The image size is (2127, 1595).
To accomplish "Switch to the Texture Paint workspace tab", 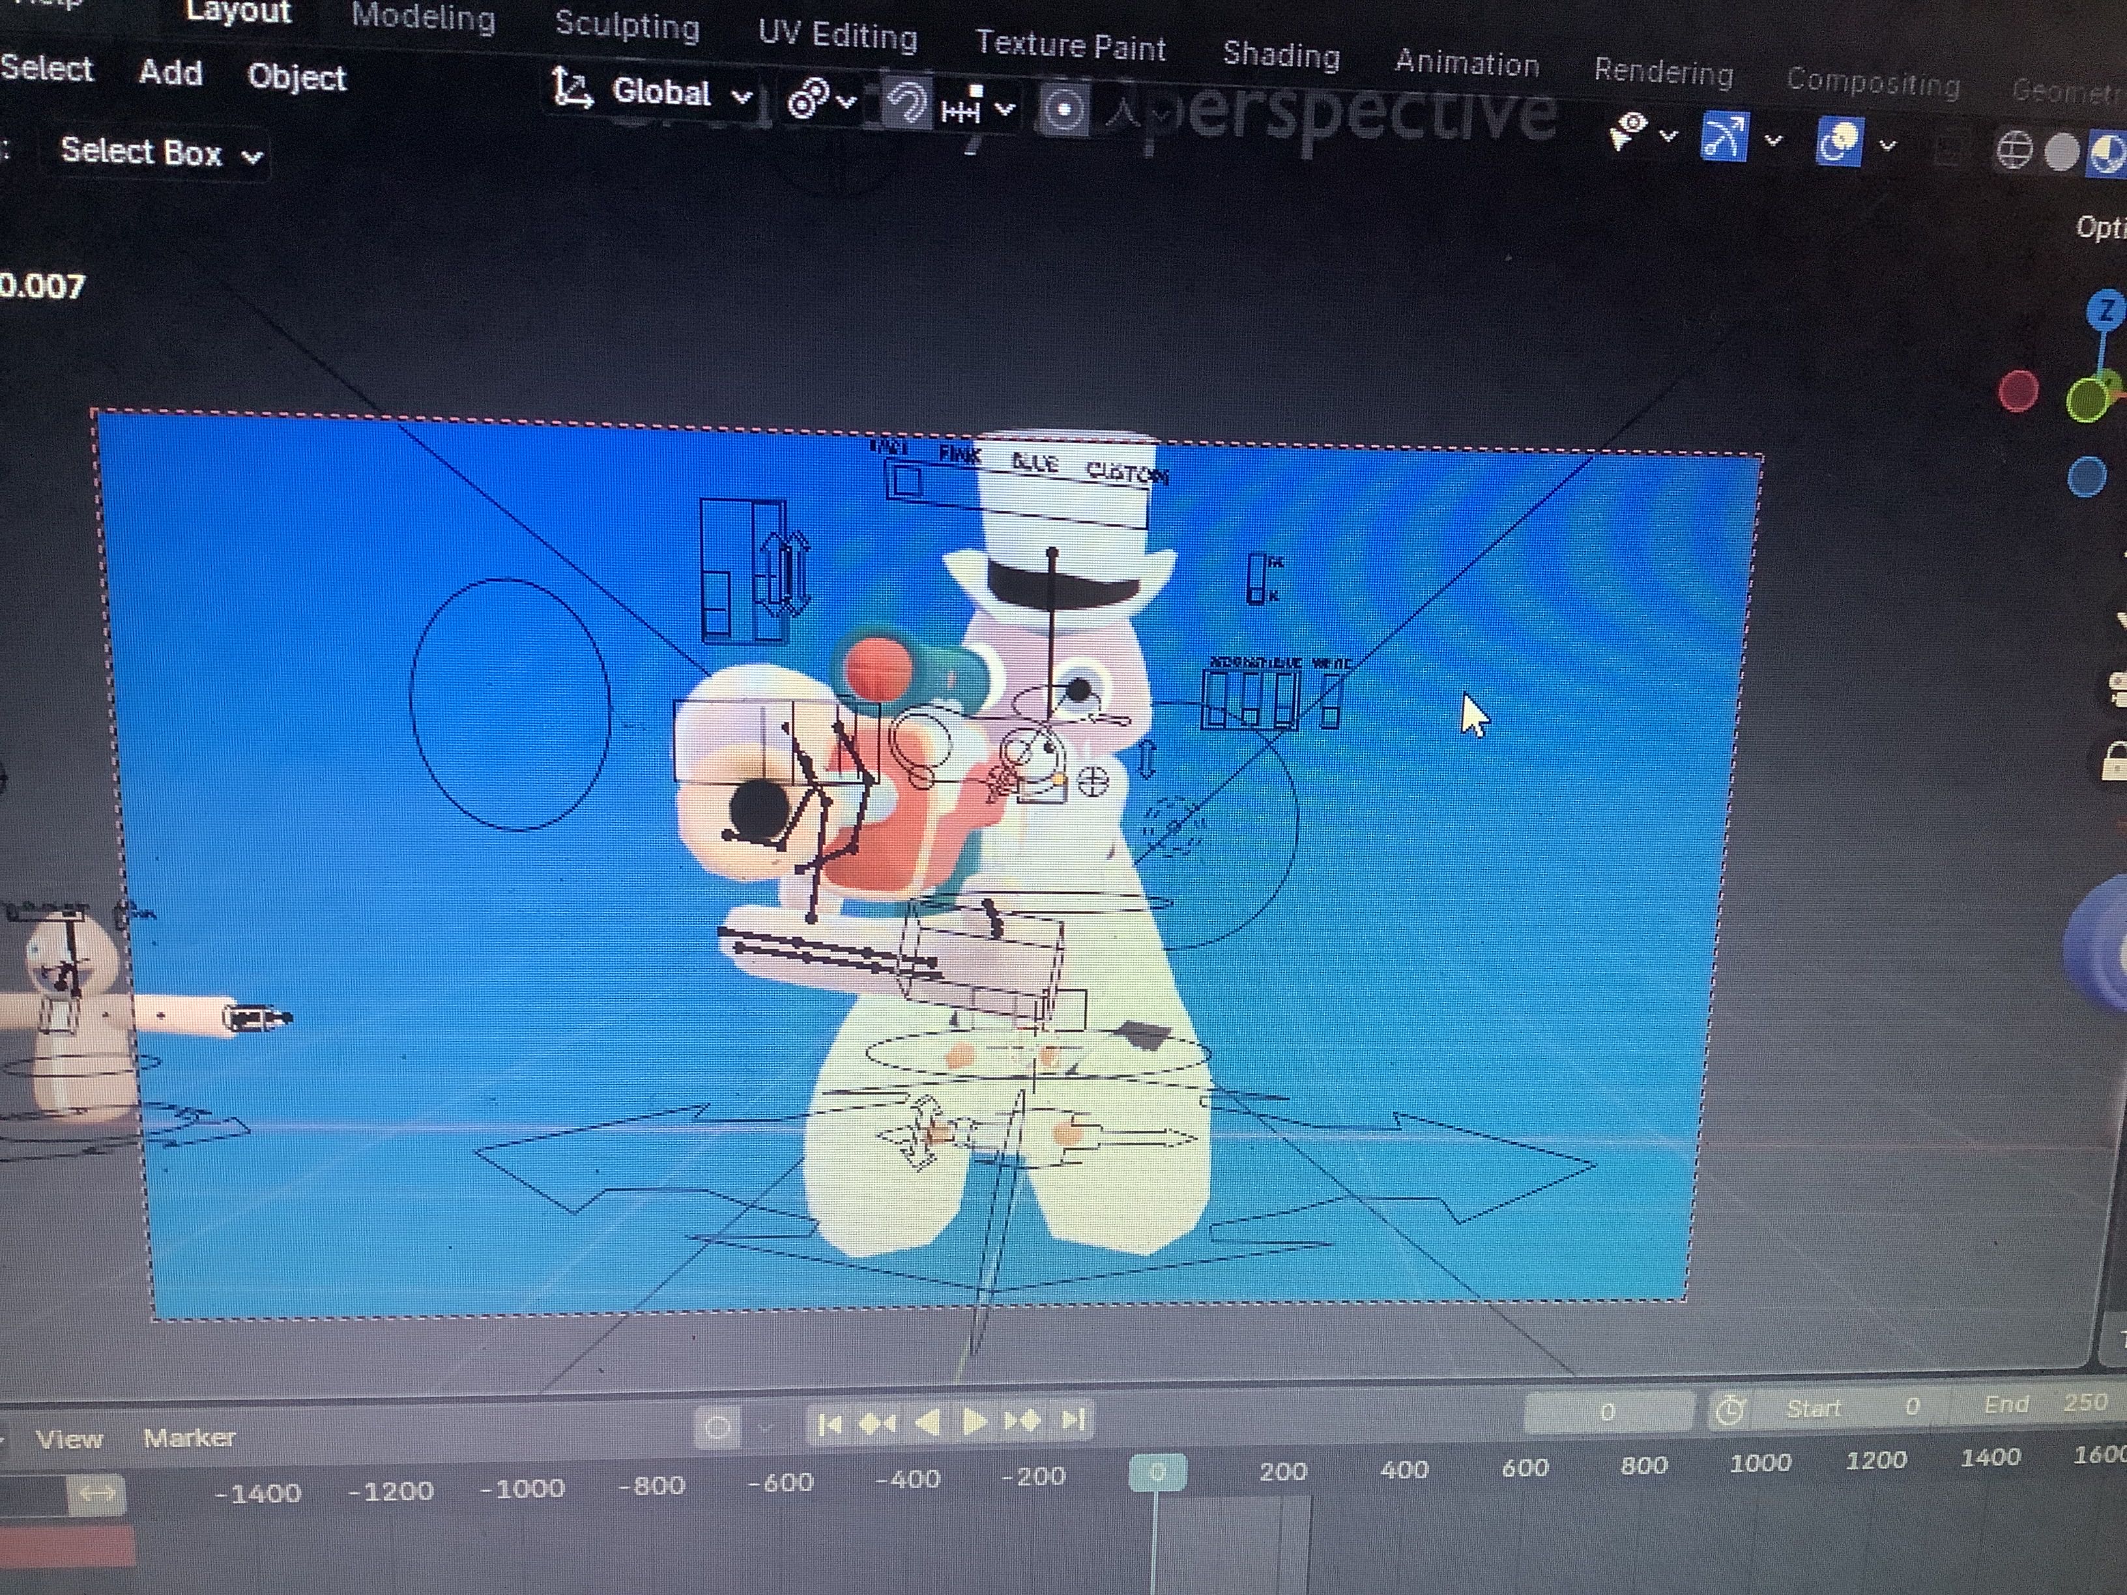I will tap(1070, 45).
